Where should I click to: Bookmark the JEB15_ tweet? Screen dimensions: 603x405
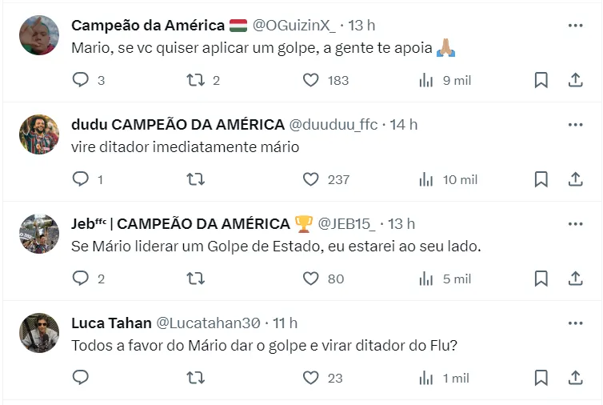541,279
